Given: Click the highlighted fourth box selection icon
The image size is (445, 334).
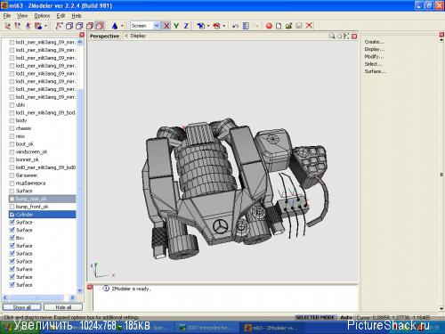Looking at the screenshot, I should point(100,26).
